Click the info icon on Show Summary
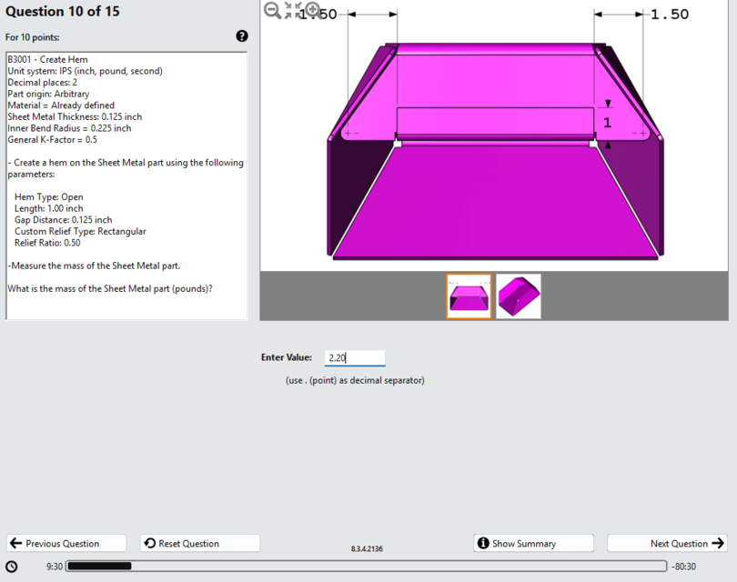 (483, 543)
